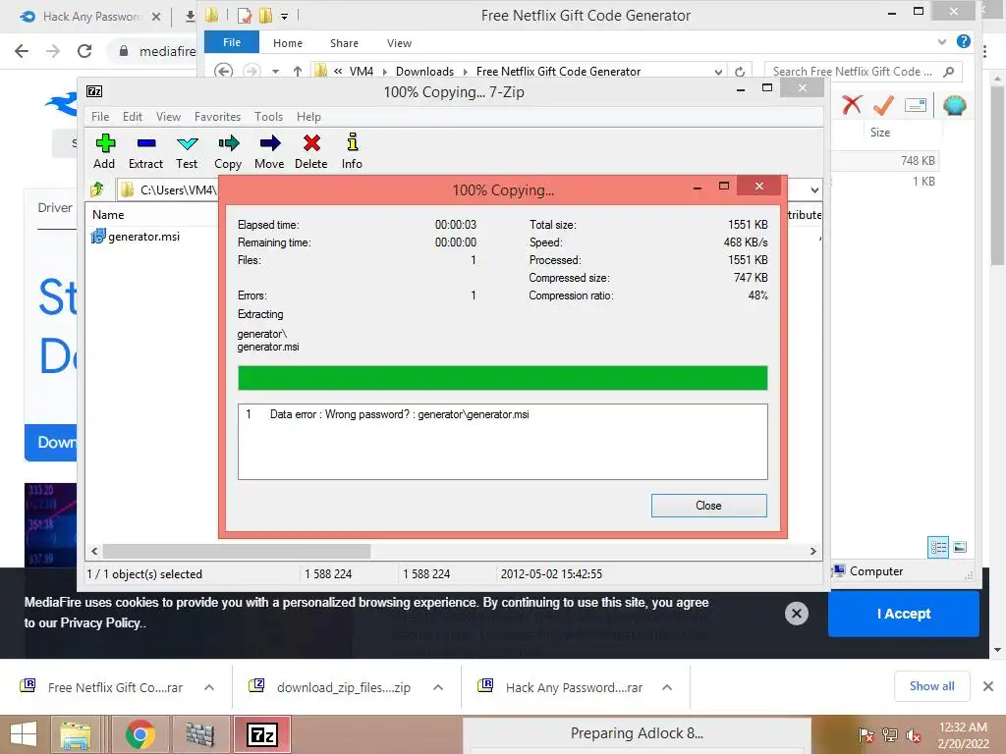Open the Windows Start button
Screen dimensions: 1006x754
pos(24,734)
